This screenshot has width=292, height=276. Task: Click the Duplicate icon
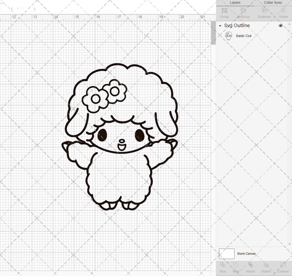(264, 12)
